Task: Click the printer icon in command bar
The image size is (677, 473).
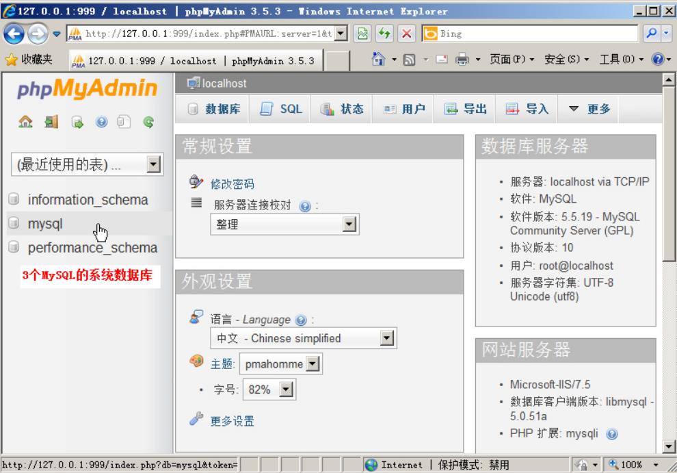Action: coord(462,60)
